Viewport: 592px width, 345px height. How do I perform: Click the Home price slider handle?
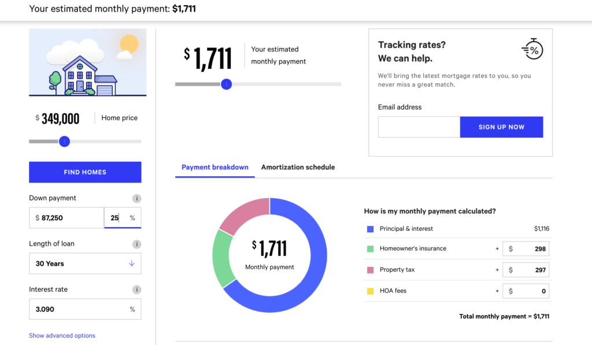tap(65, 142)
